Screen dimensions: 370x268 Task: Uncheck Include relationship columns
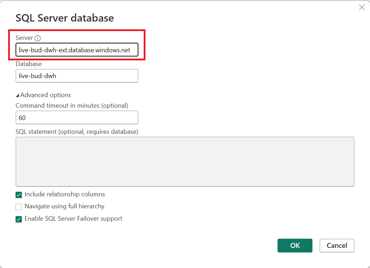pos(19,195)
